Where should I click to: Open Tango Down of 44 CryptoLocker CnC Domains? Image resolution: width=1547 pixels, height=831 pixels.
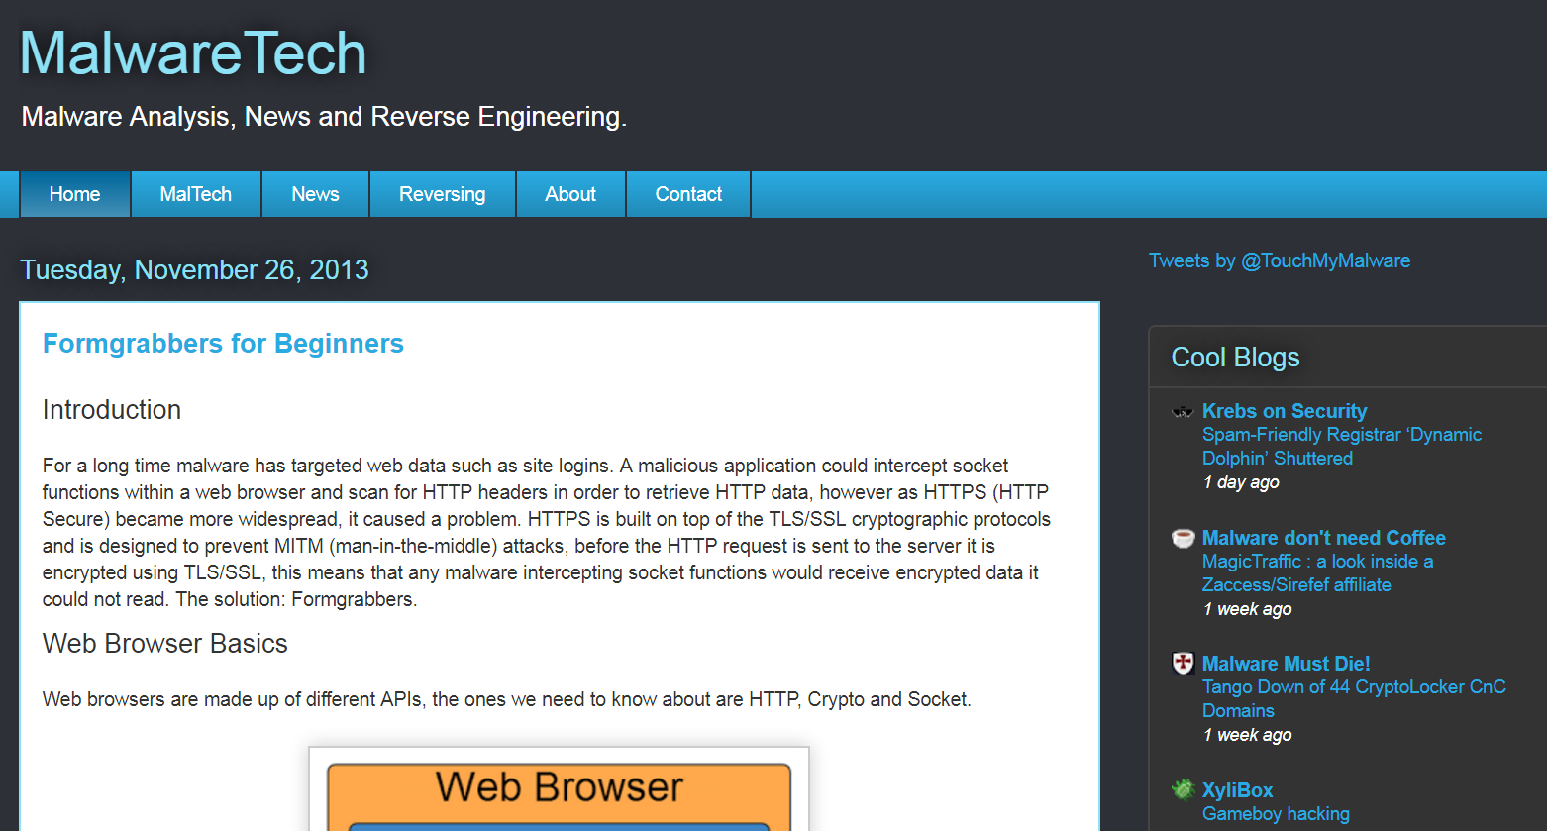pyautogui.click(x=1354, y=699)
